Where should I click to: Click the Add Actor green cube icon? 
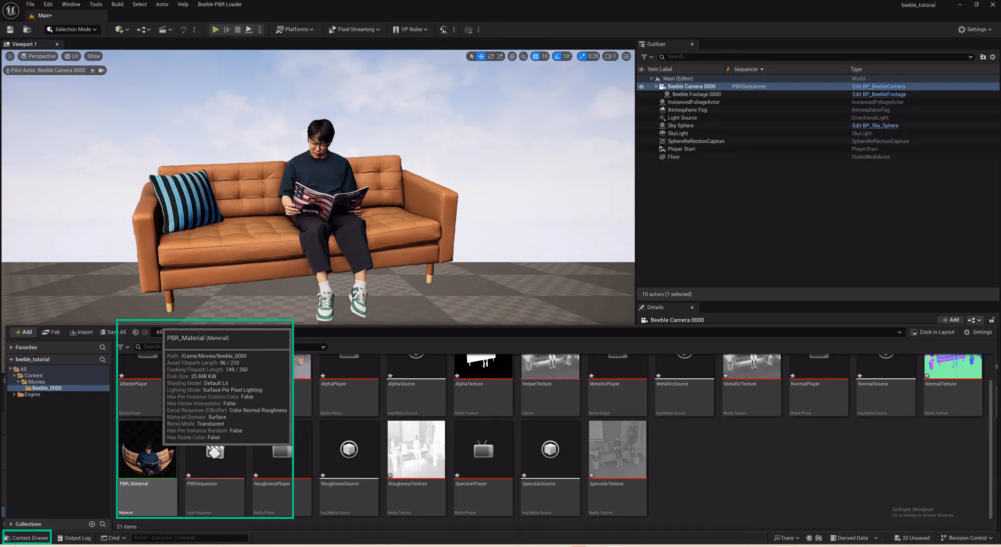pyautogui.click(x=119, y=29)
